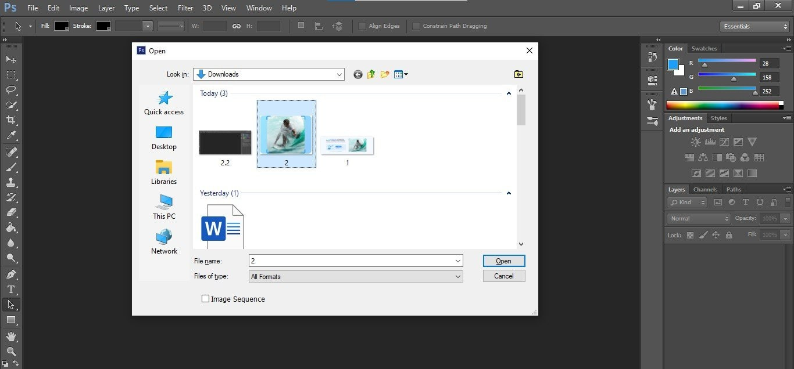Open the Image menu

click(78, 8)
